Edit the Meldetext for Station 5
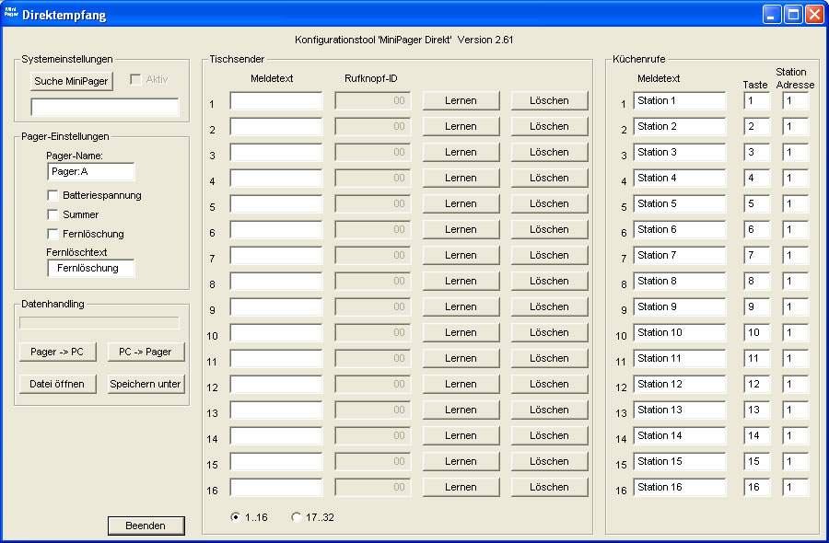Image resolution: width=829 pixels, height=543 pixels. point(679,204)
